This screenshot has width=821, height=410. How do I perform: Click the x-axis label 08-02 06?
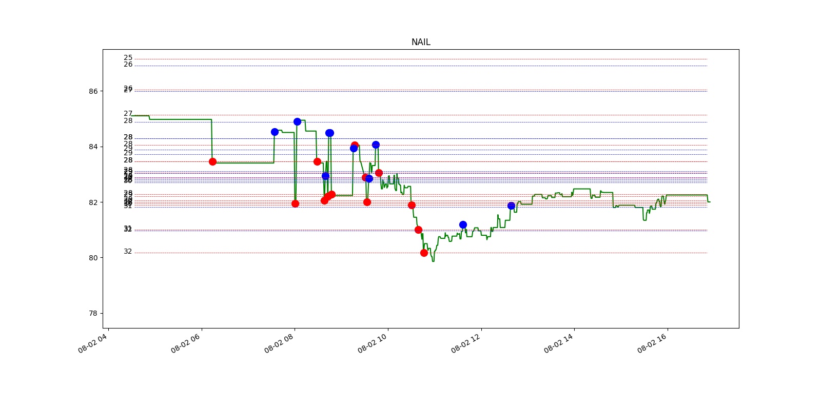pyautogui.click(x=186, y=343)
